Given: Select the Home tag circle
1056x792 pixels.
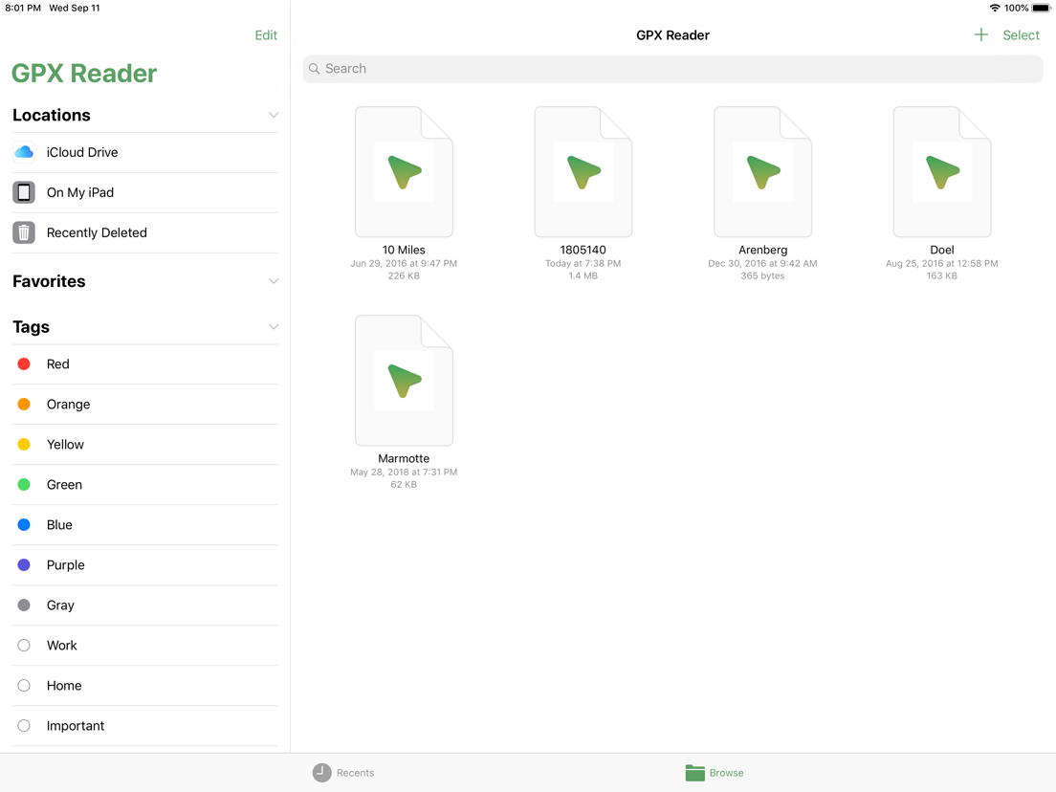Looking at the screenshot, I should [24, 686].
